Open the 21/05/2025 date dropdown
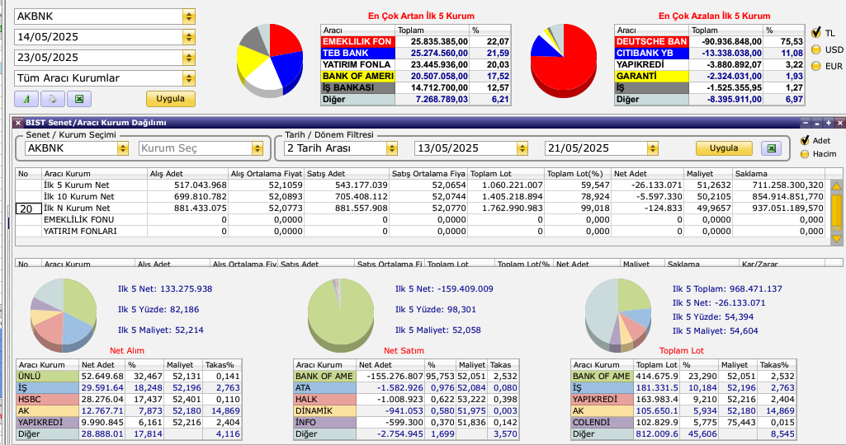 coord(653,148)
